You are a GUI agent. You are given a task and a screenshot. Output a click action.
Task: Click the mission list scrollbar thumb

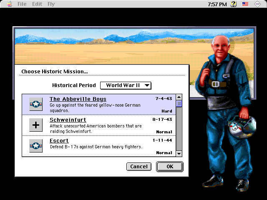179,104
